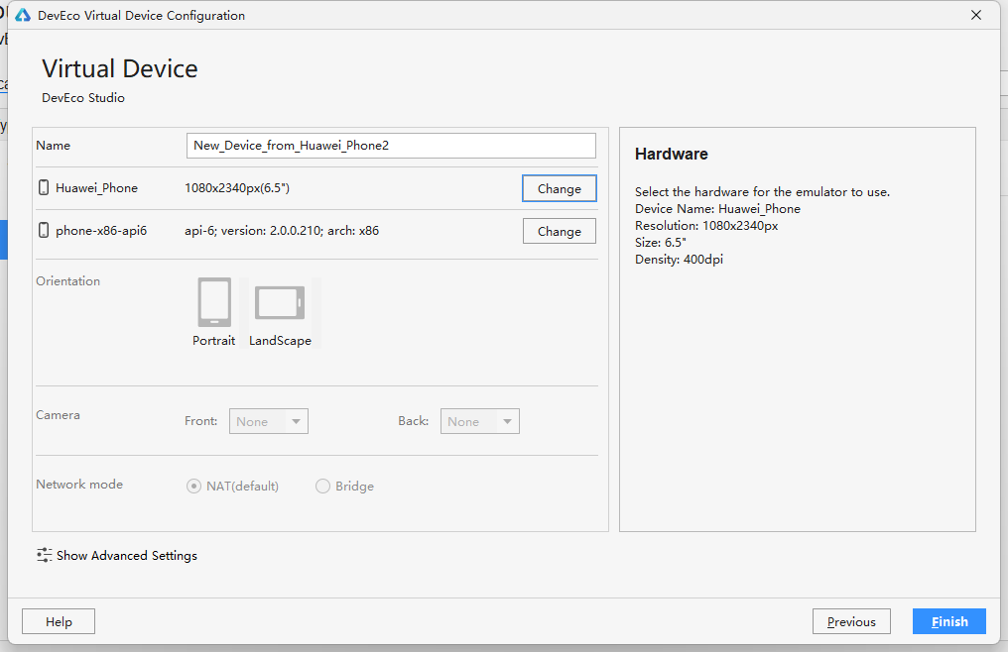Select the LandScape orientation icon

pos(280,302)
